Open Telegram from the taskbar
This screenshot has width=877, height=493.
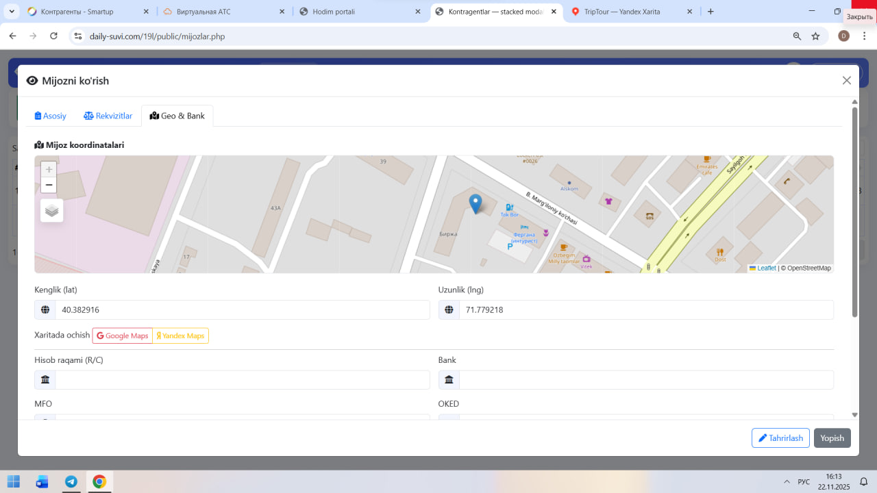pos(71,481)
